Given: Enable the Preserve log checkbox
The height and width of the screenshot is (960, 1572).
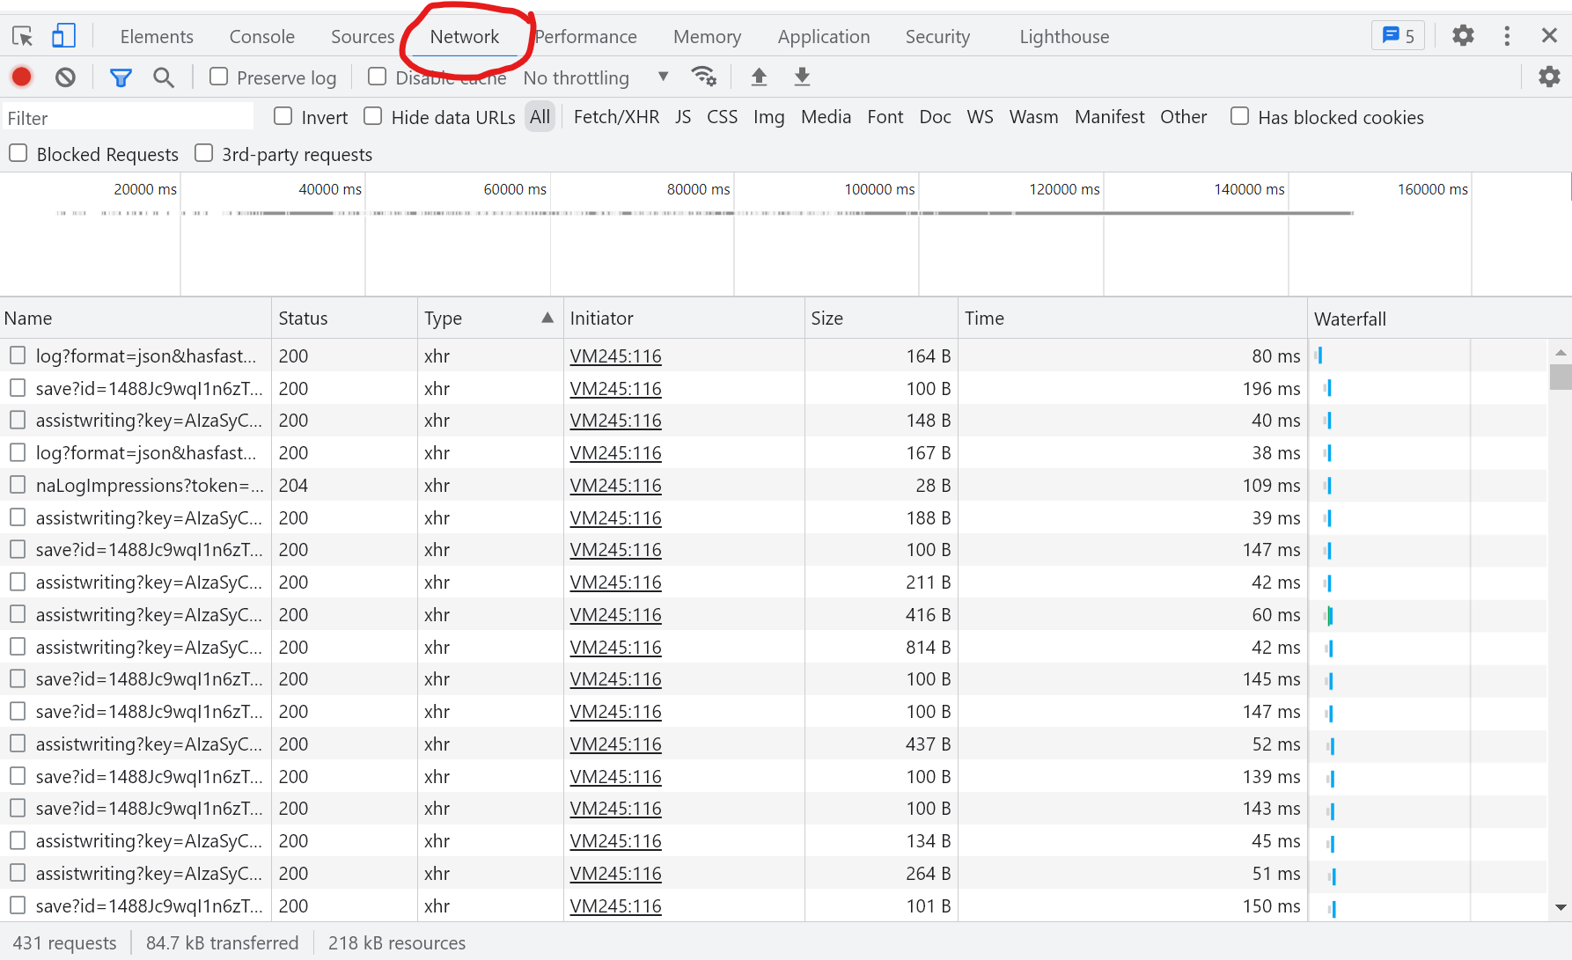Looking at the screenshot, I should pos(218,77).
